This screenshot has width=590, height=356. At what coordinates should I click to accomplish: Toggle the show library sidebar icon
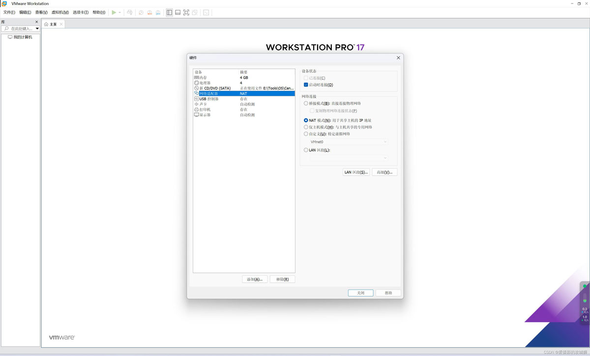[x=169, y=12]
